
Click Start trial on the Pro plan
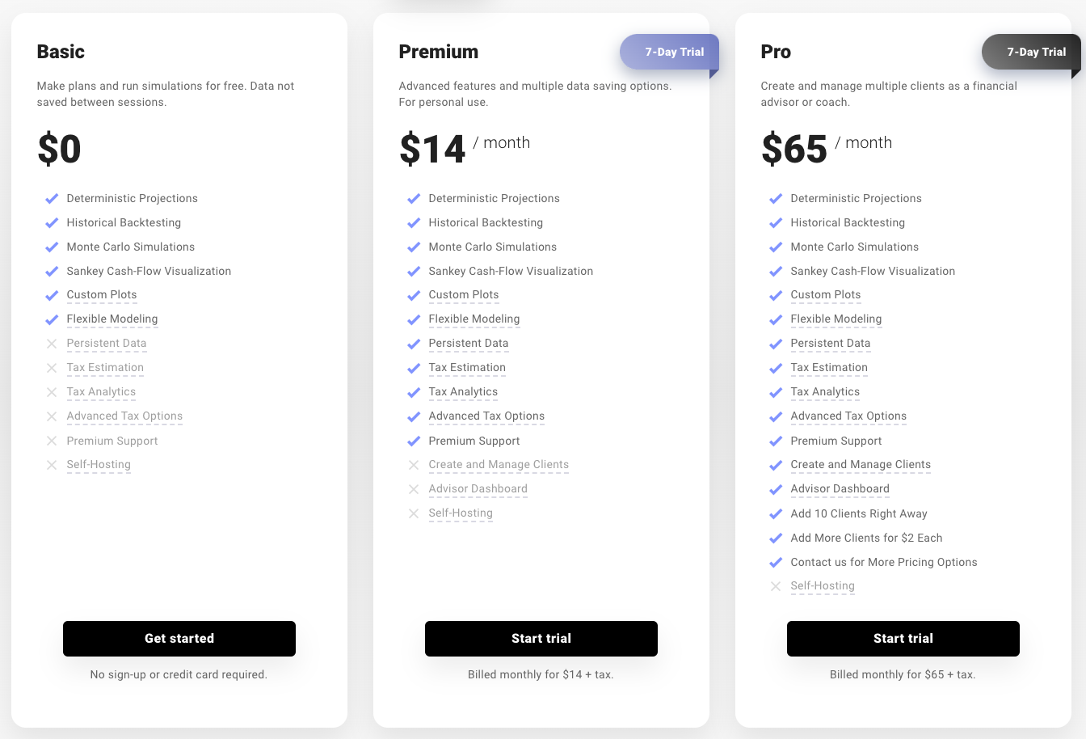[903, 639]
